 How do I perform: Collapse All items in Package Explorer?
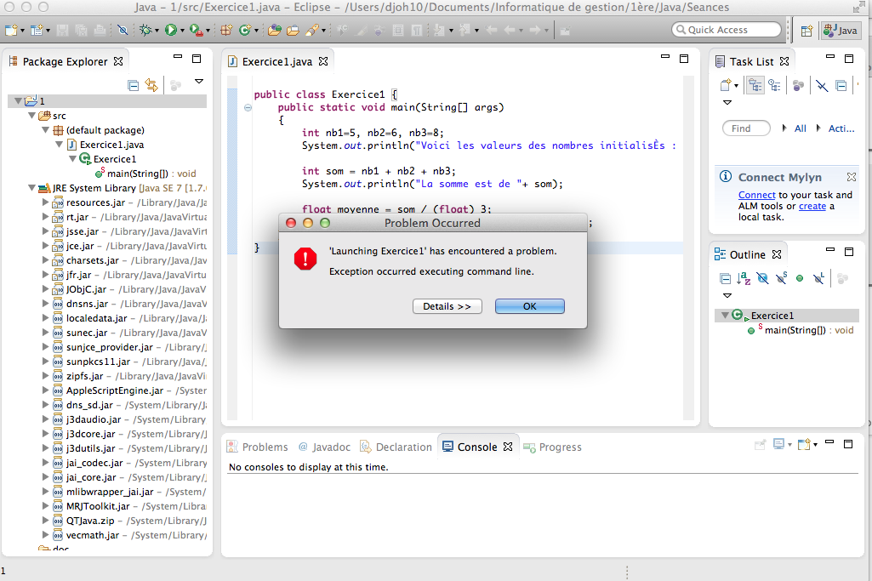point(133,85)
